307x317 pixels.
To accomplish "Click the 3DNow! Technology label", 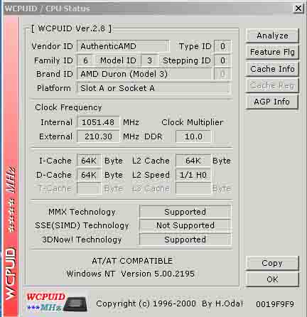I will pyautogui.click(x=82, y=240).
